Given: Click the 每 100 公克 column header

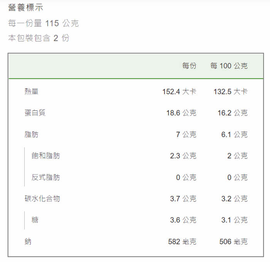Looking at the screenshot, I should click(229, 66).
